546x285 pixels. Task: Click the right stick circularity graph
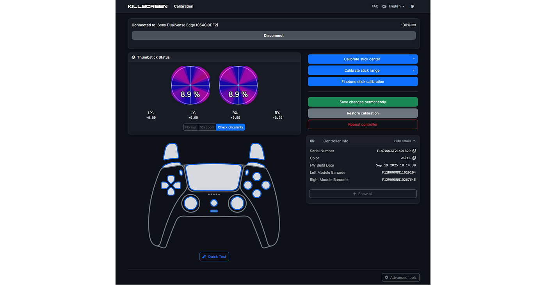point(238,85)
